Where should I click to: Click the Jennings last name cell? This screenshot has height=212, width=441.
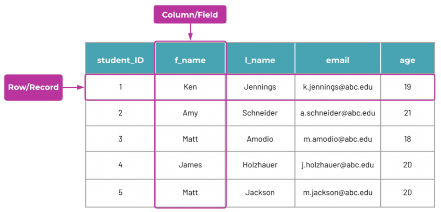tap(260, 87)
